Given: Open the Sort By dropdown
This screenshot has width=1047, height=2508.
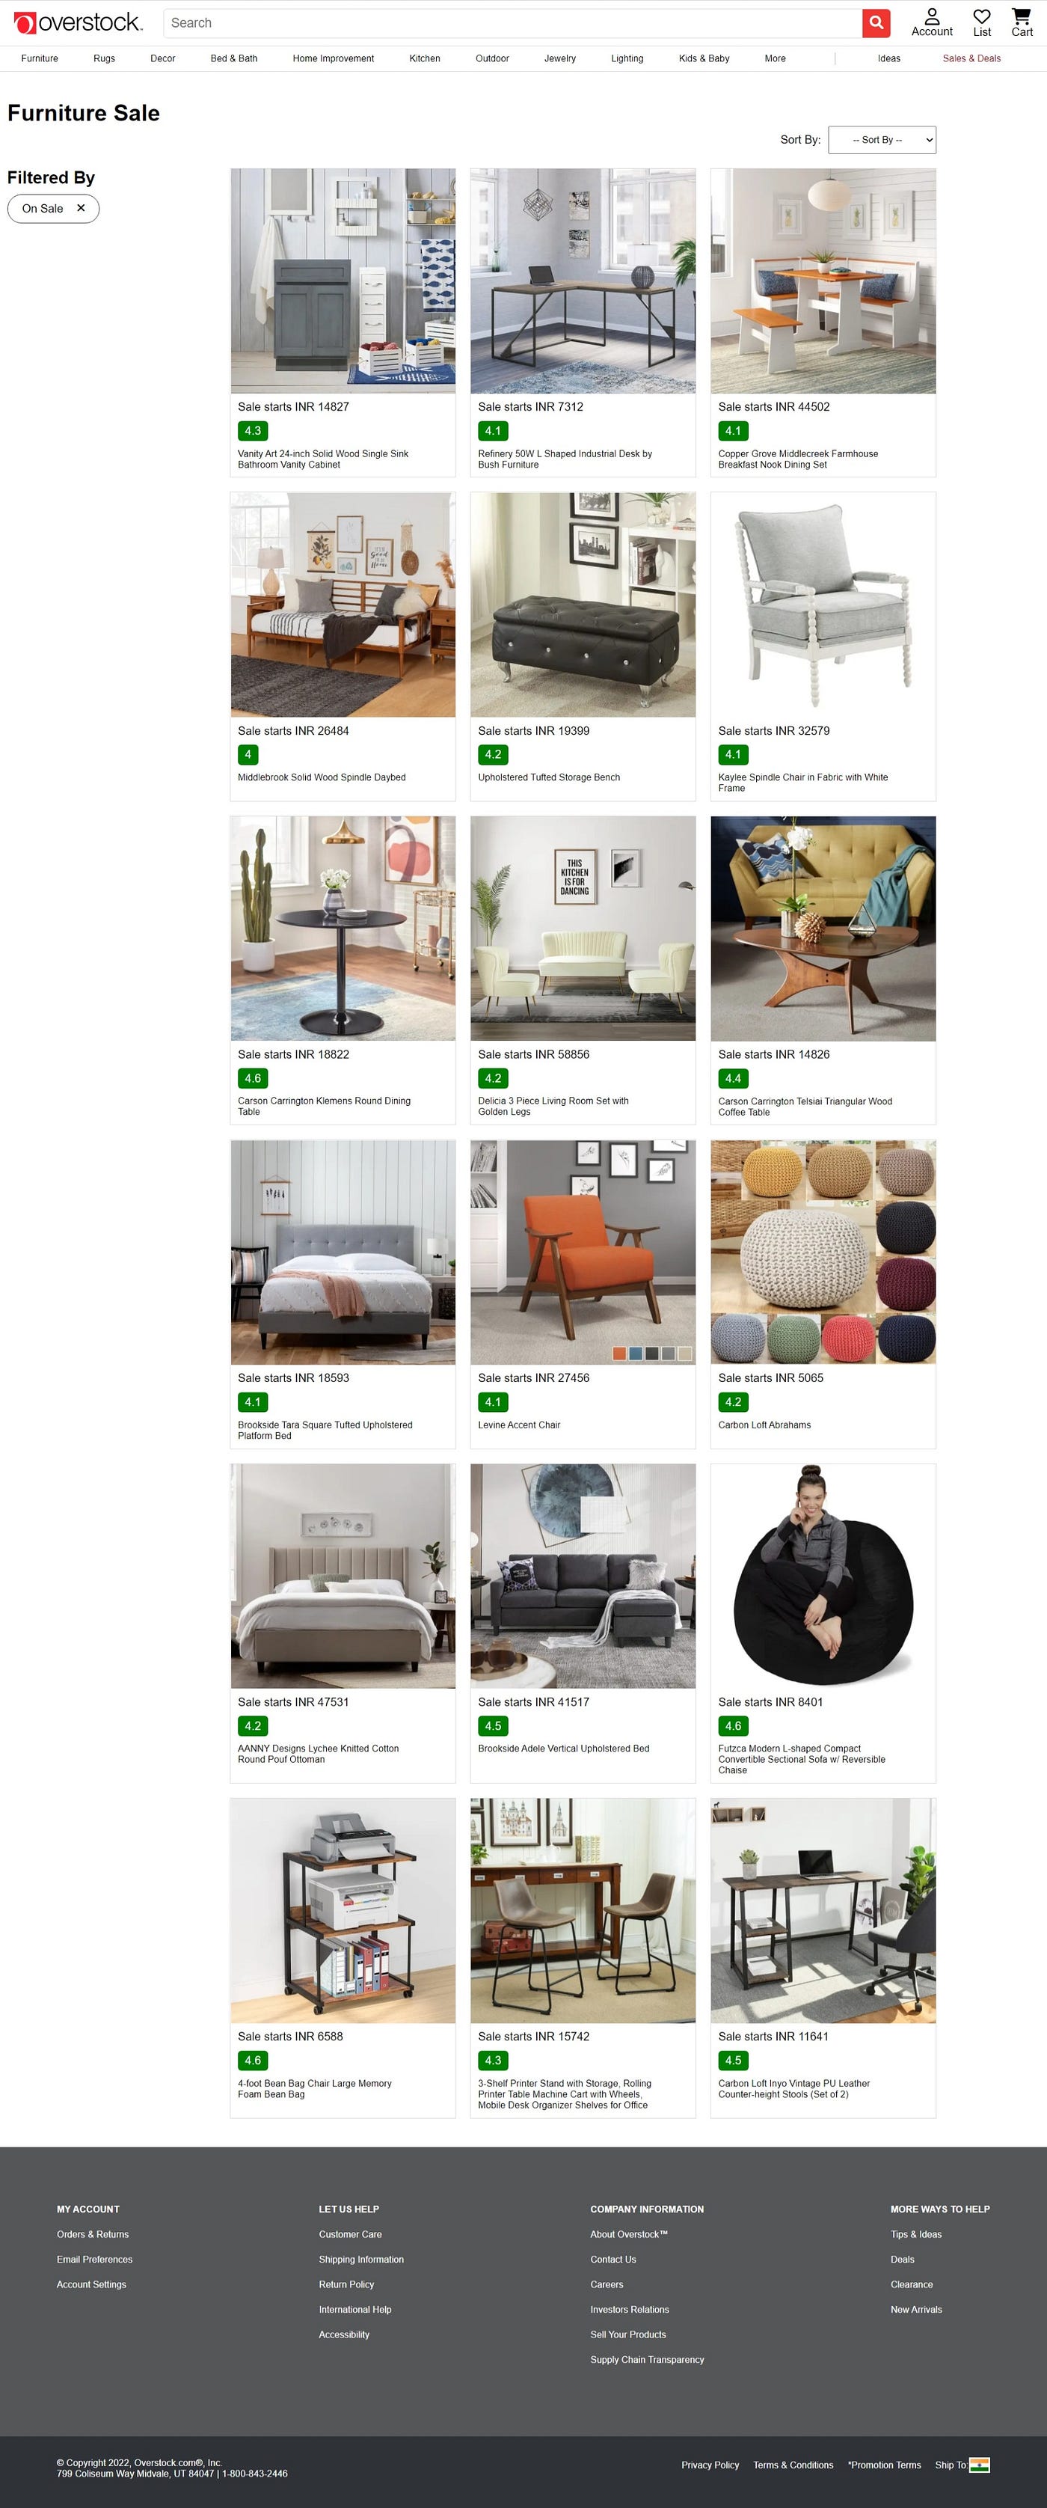Looking at the screenshot, I should 882,140.
